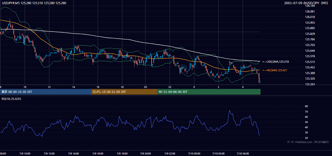332x156 pixels.
Task: Click price axis label 125.766
Action: (310, 40)
